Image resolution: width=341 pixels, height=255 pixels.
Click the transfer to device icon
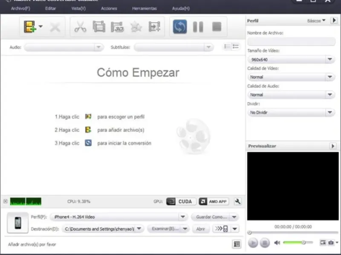(221, 229)
